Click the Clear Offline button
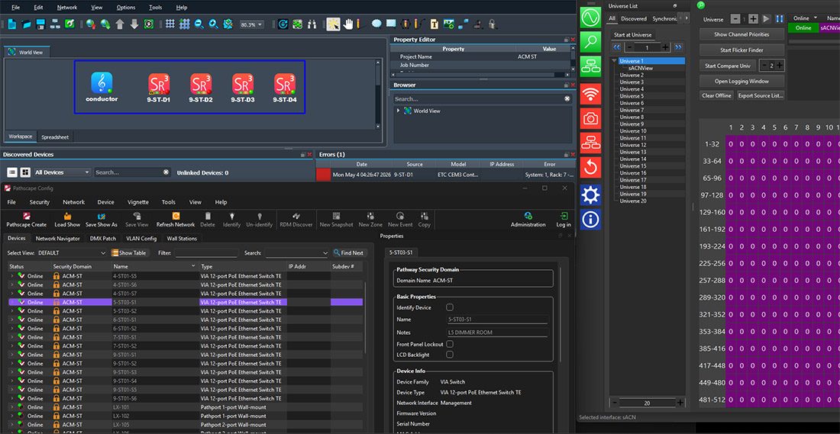The width and height of the screenshot is (840, 434). [716, 96]
